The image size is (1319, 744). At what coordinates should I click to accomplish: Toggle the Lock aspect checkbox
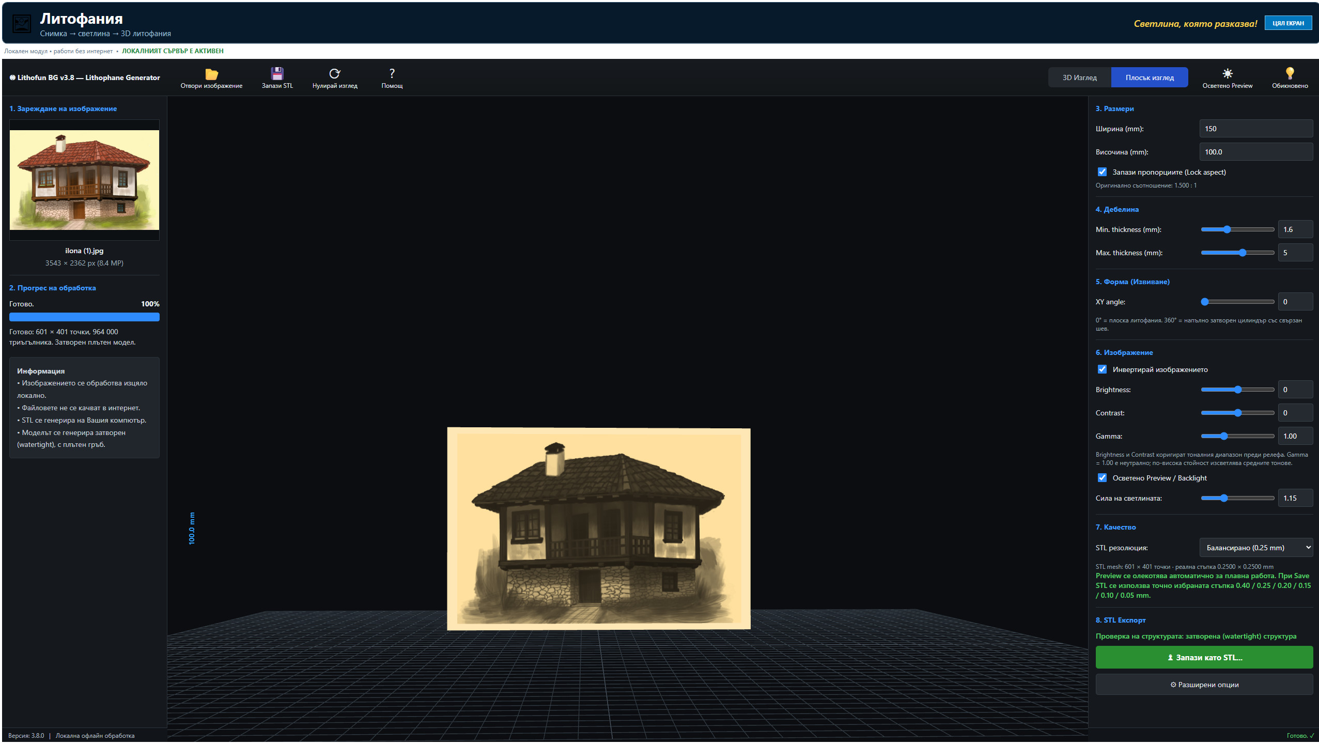1102,172
